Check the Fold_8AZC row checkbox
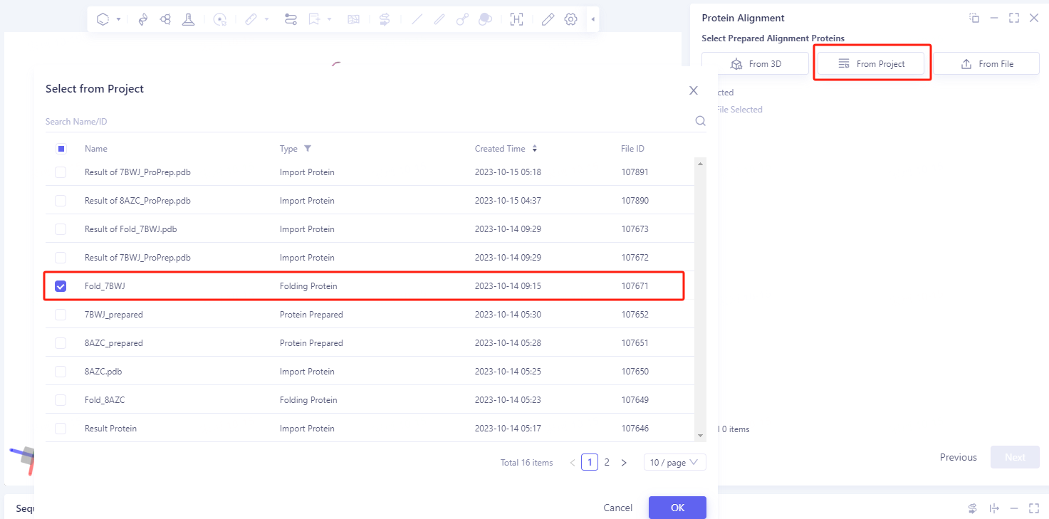Image resolution: width=1049 pixels, height=519 pixels. coord(61,400)
